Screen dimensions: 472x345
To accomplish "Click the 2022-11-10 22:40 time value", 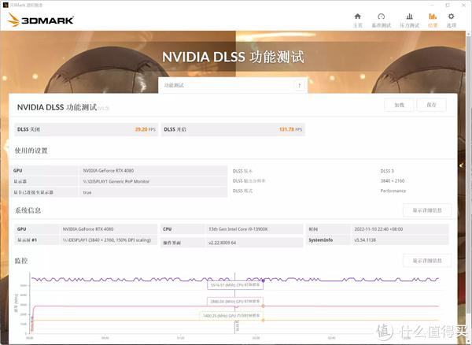I will click(378, 229).
